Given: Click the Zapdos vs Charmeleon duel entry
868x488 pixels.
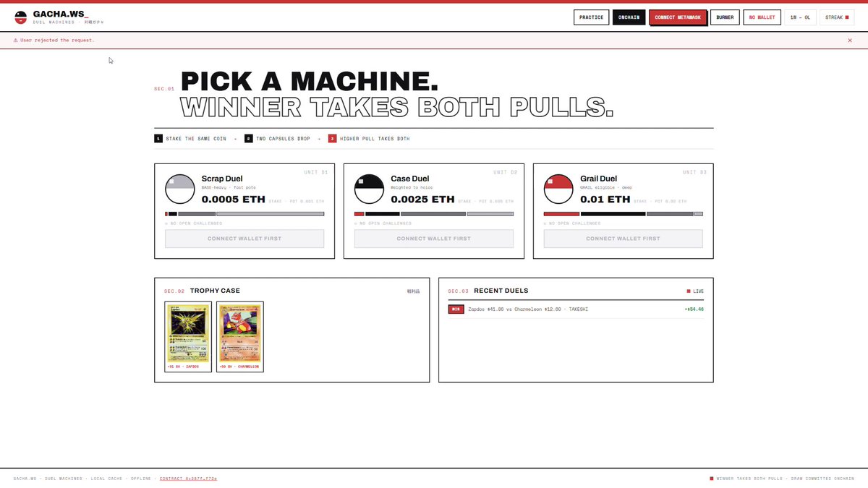Looking at the screenshot, I should point(576,309).
